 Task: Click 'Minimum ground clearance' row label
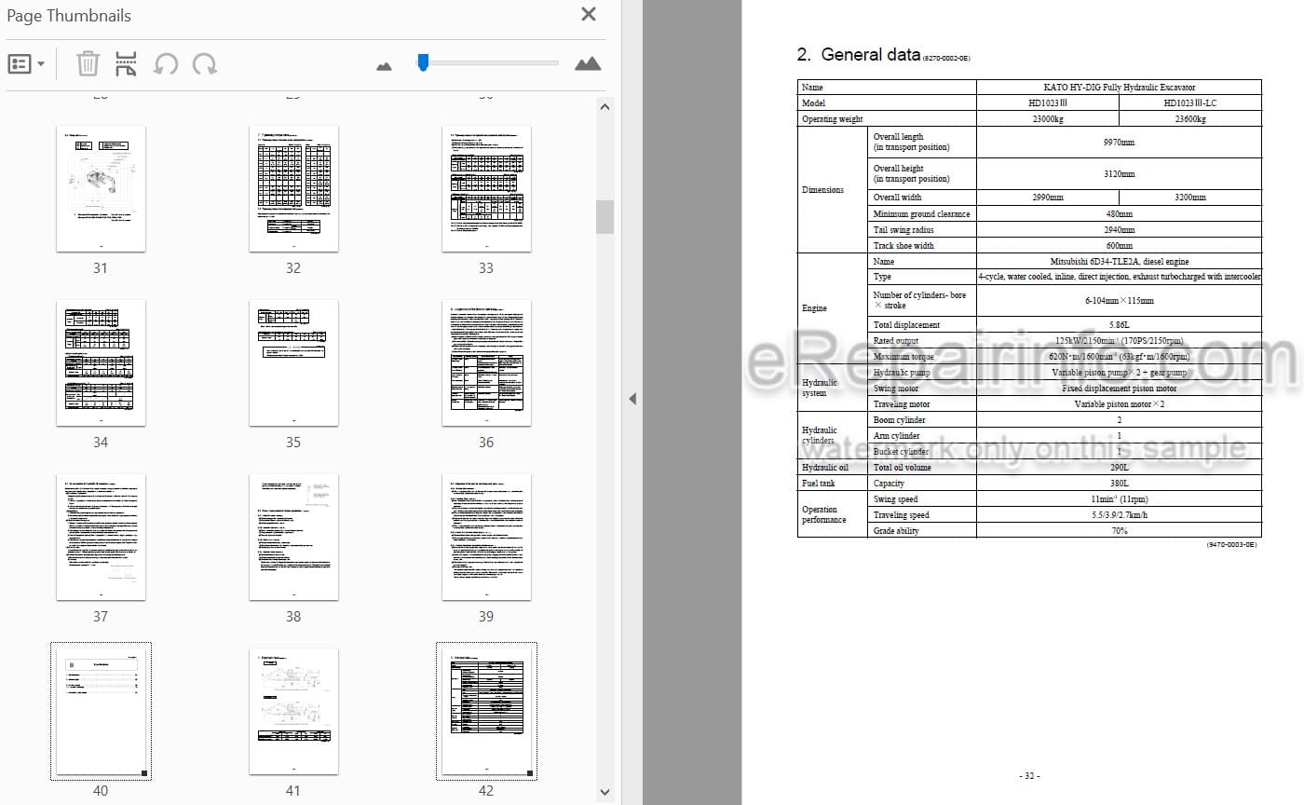(921, 213)
